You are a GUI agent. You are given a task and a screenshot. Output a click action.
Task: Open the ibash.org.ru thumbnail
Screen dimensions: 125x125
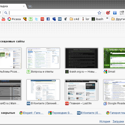click(x=82, y=58)
